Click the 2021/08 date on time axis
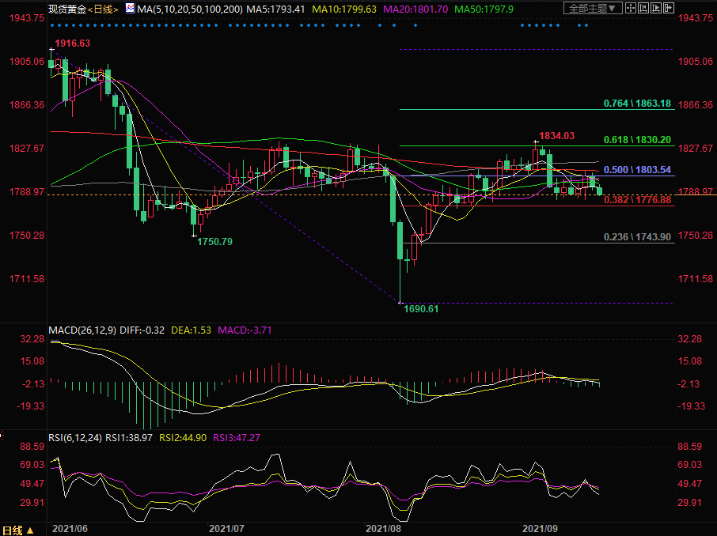 (x=383, y=527)
